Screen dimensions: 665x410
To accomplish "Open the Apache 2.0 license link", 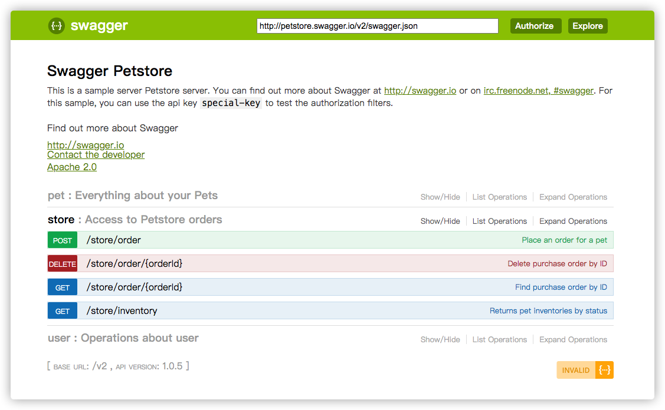I will pos(72,167).
